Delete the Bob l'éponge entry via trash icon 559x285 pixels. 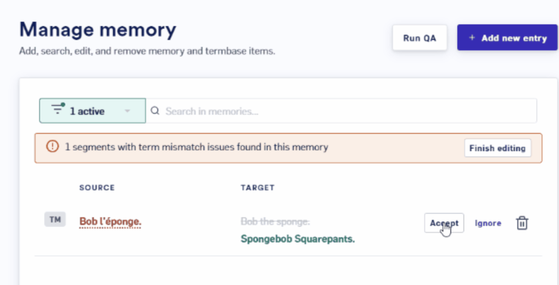pyautogui.click(x=522, y=223)
